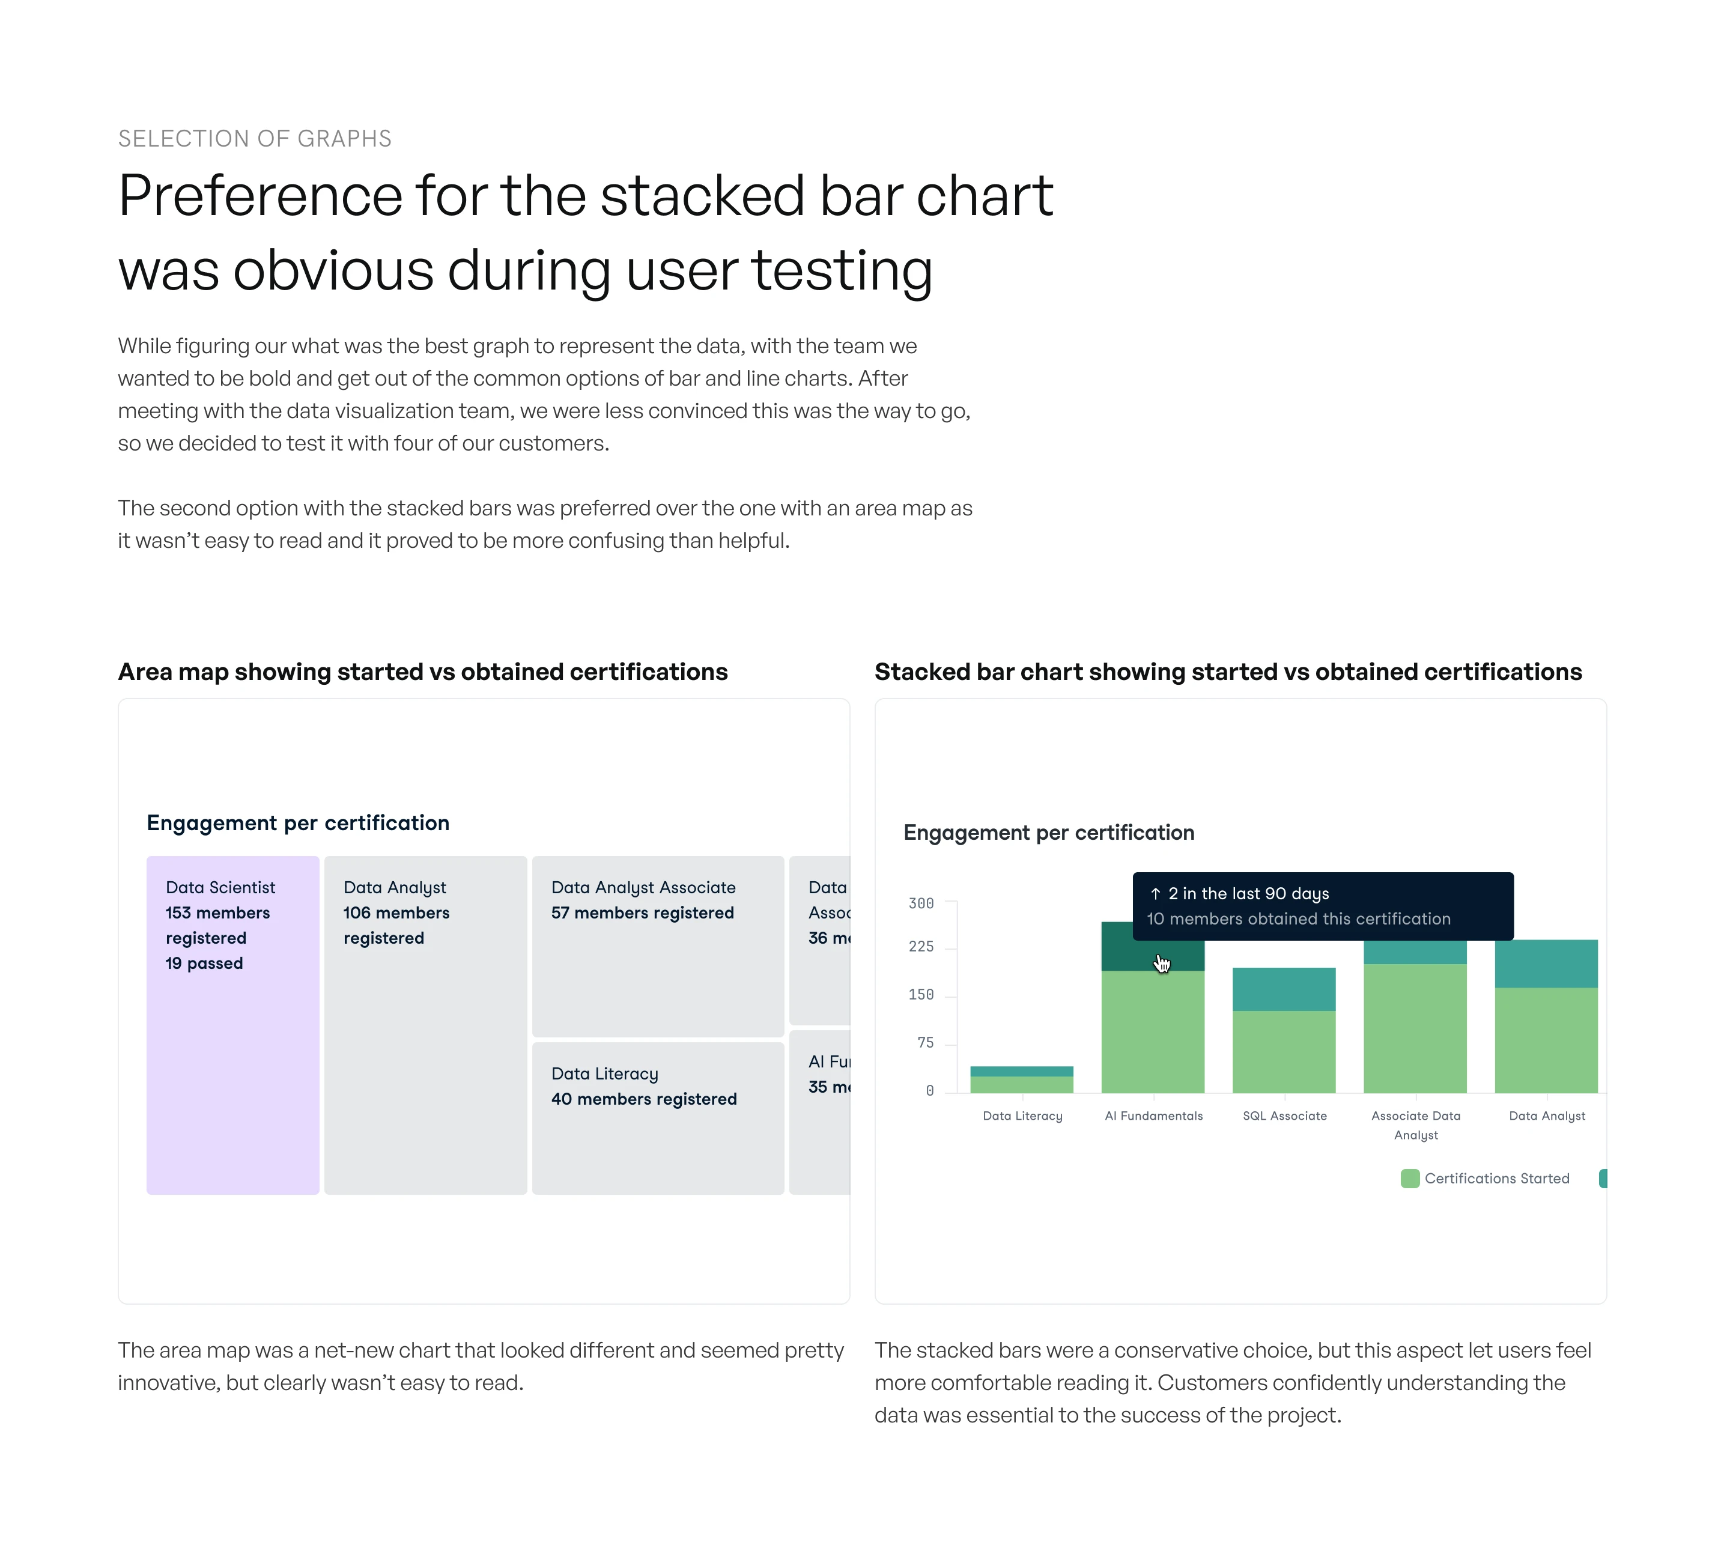Screen dimensions: 1730x1551
Task: Click the light green AI Fundamentals bar segment
Action: (x=1152, y=1031)
